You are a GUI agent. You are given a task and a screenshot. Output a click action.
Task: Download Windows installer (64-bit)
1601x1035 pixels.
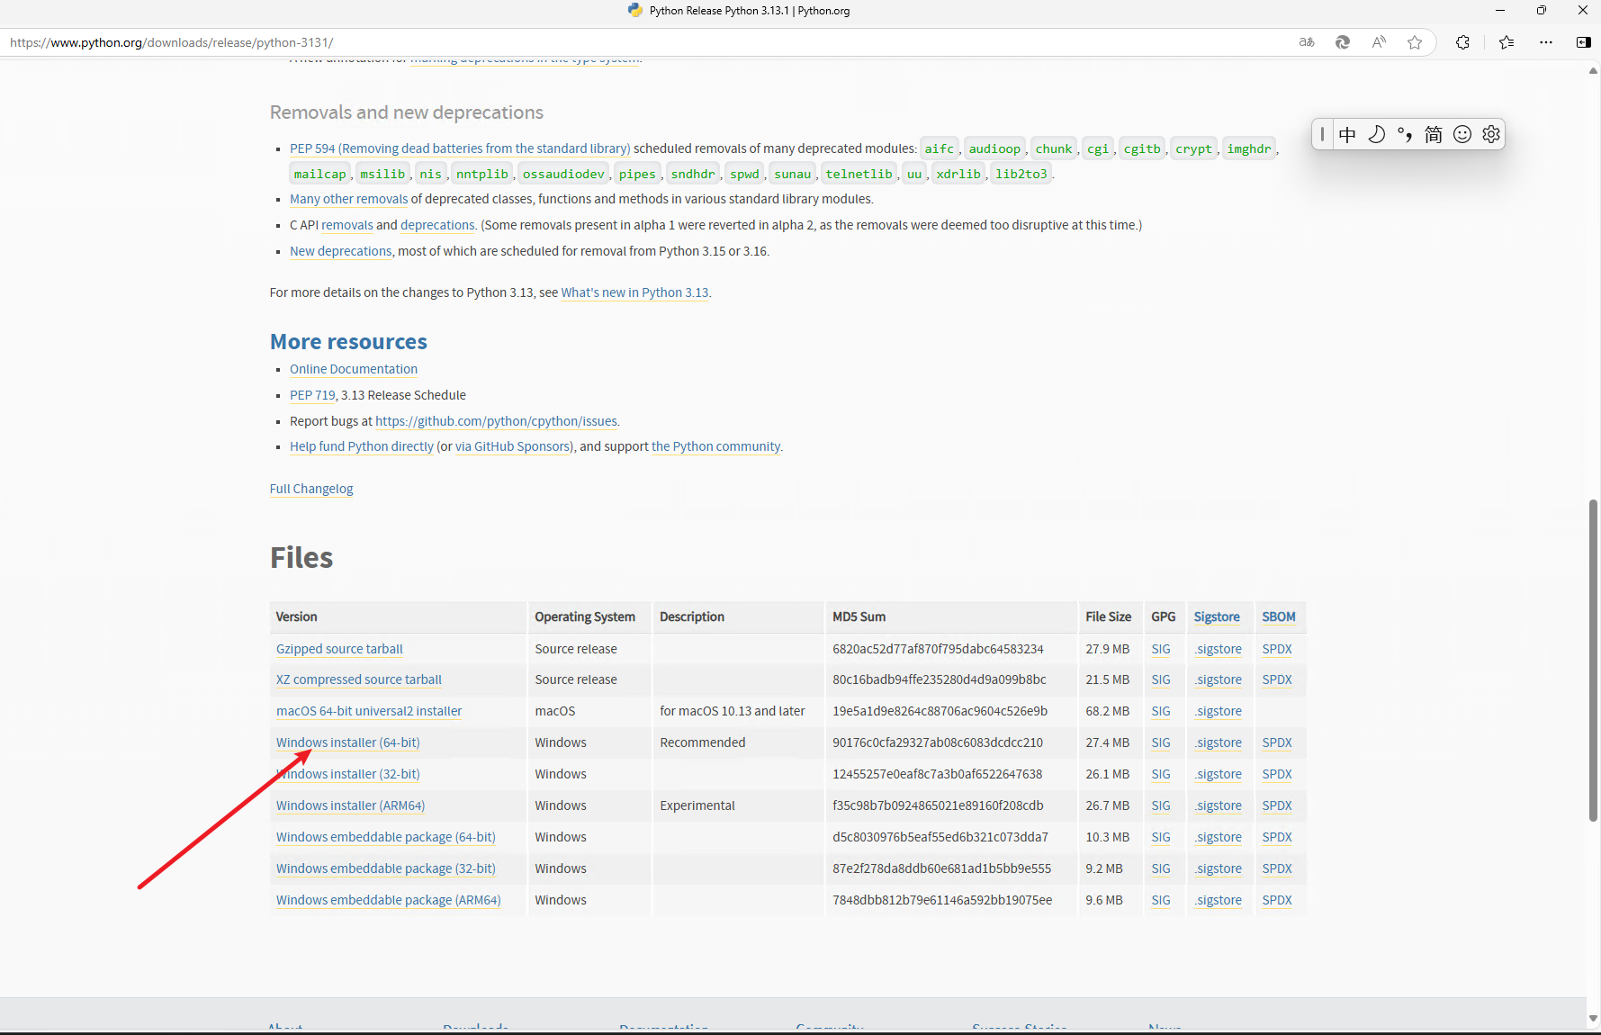click(348, 742)
